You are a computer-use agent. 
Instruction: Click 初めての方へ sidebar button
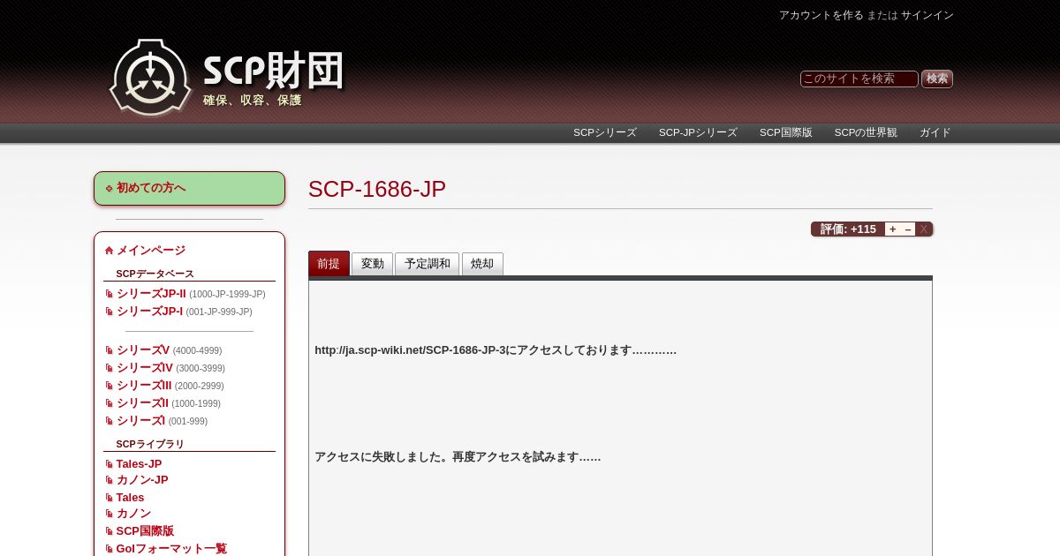point(189,188)
